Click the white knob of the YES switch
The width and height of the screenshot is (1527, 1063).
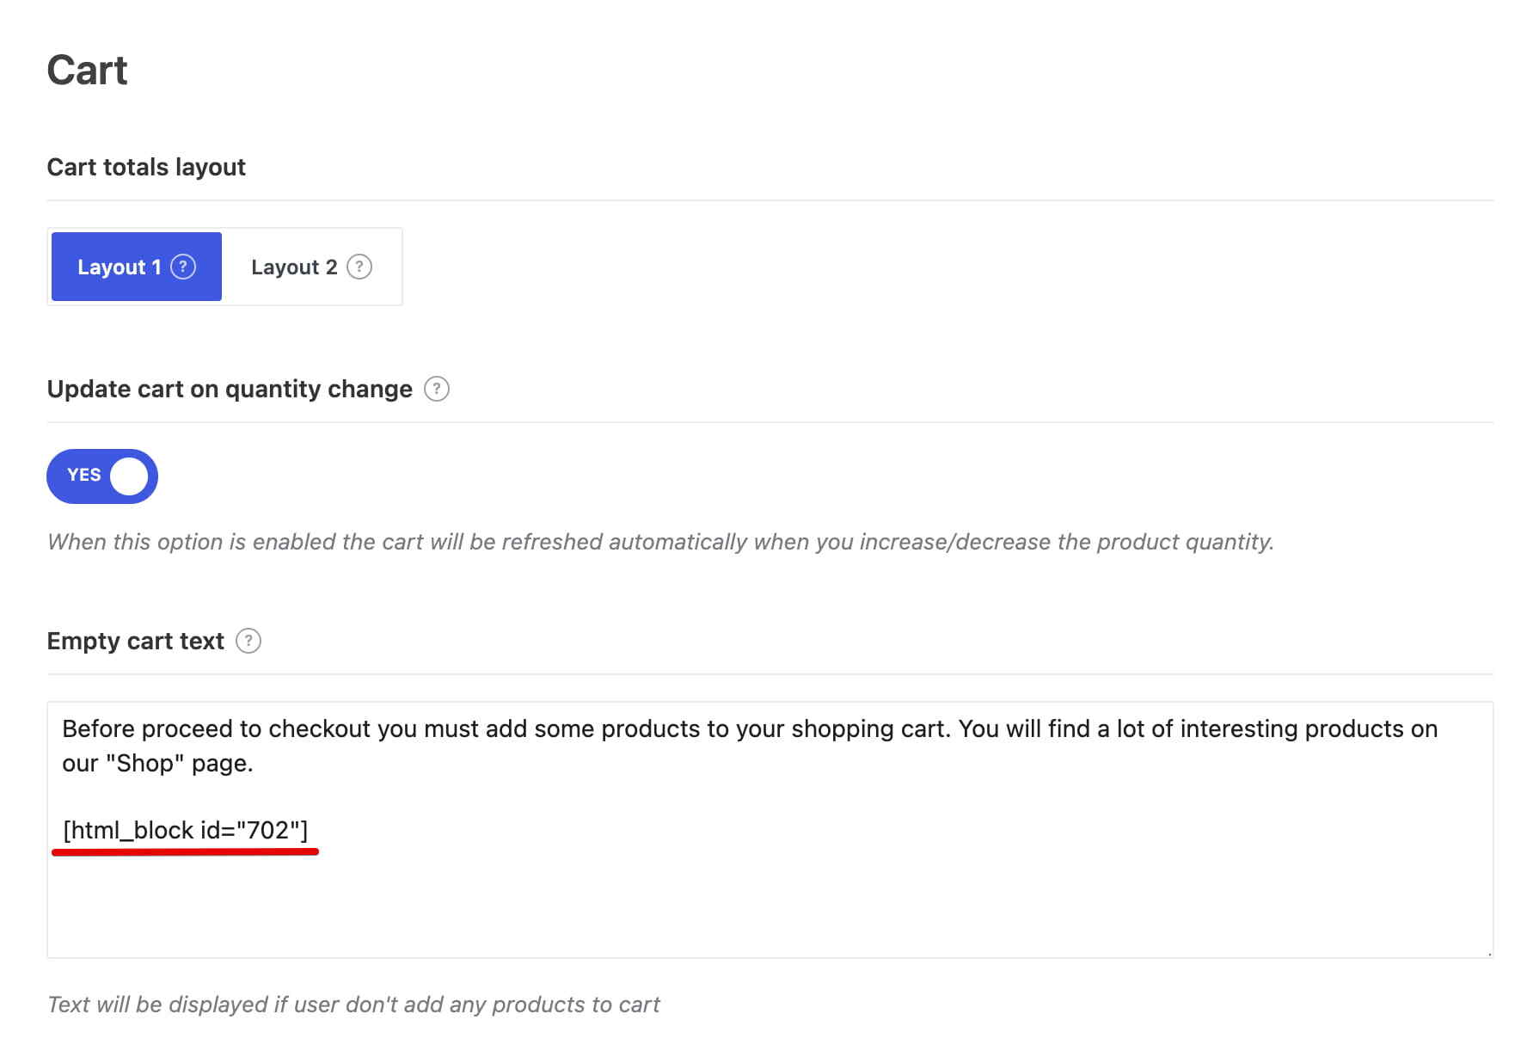[x=129, y=476]
